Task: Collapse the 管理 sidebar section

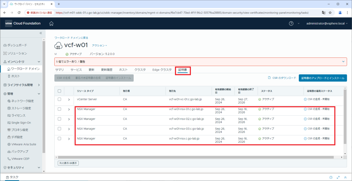Action: (39, 94)
